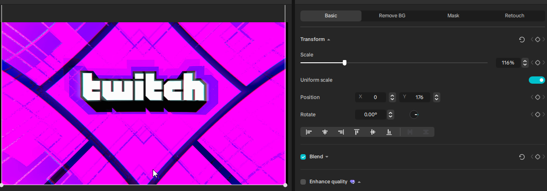The width and height of the screenshot is (547, 191).
Task: Go to previous Rotate keyframe
Action: click(532, 115)
